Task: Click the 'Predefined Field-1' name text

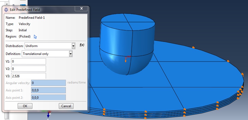Action: [x=32, y=18]
